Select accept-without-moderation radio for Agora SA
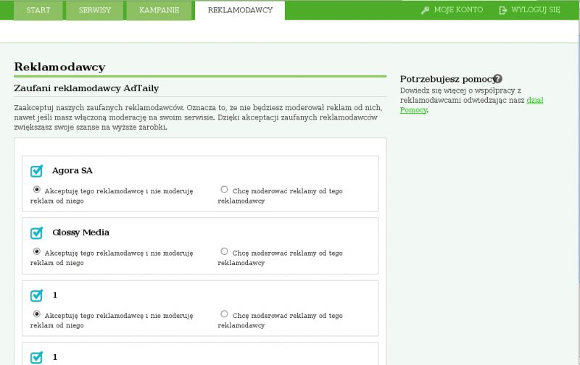 point(37,190)
